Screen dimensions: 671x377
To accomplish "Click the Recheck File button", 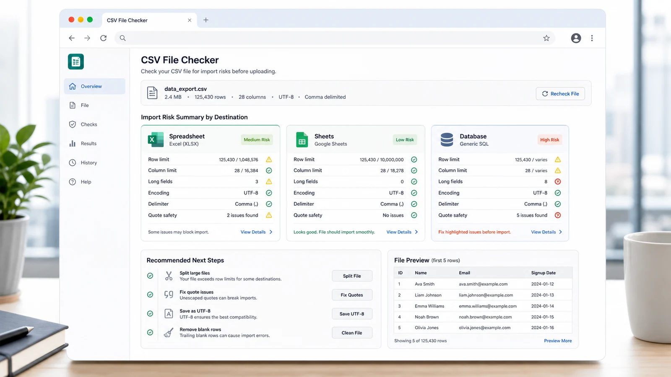I will pyautogui.click(x=560, y=94).
